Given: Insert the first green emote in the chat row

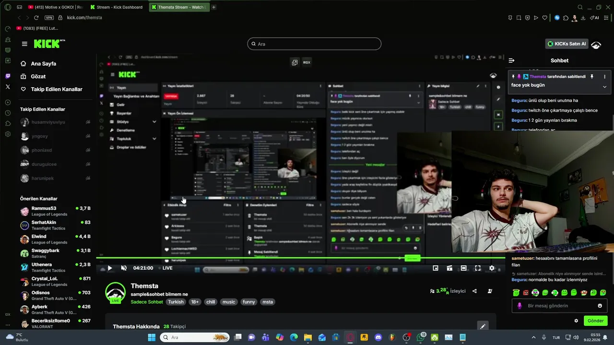Looking at the screenshot, I should [516, 293].
